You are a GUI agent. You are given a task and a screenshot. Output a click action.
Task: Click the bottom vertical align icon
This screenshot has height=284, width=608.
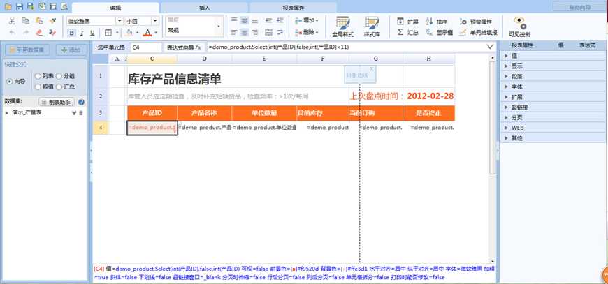255,20
